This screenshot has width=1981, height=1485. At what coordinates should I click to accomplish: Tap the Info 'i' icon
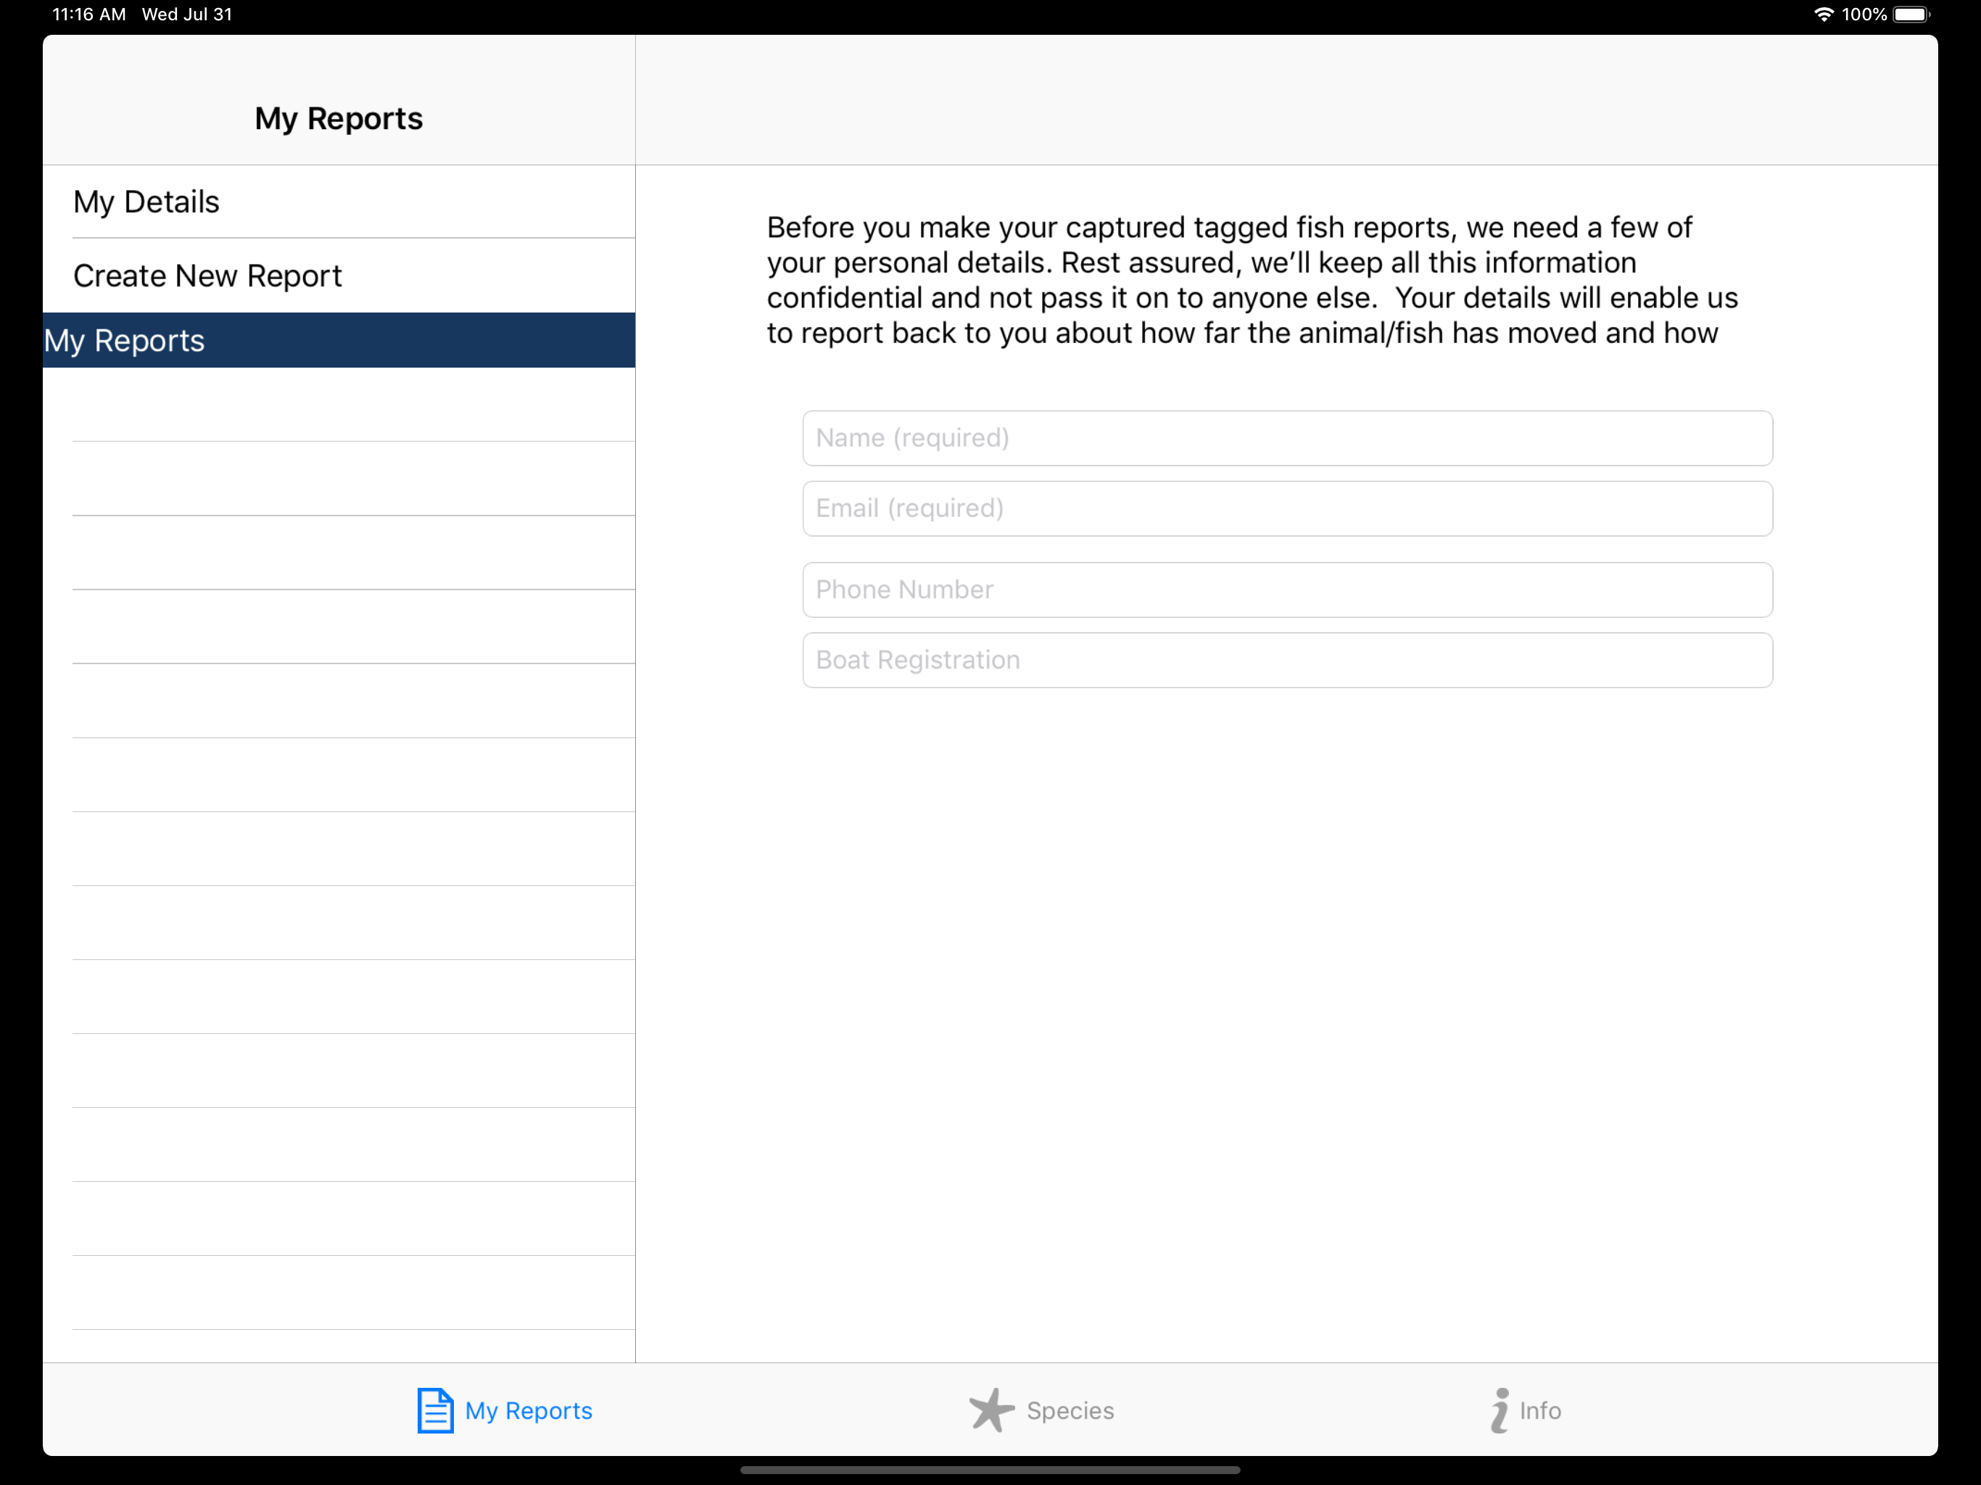tap(1500, 1410)
